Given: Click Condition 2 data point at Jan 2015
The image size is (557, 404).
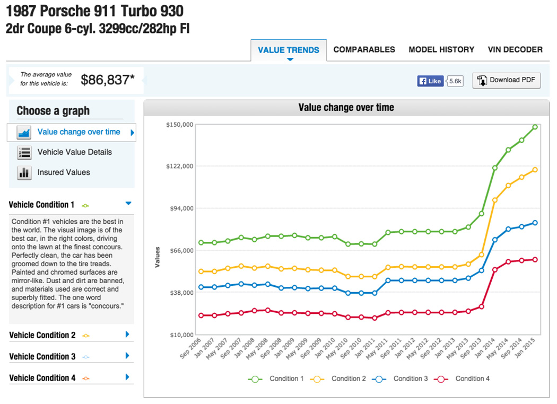Looking at the screenshot, I should (x=535, y=170).
